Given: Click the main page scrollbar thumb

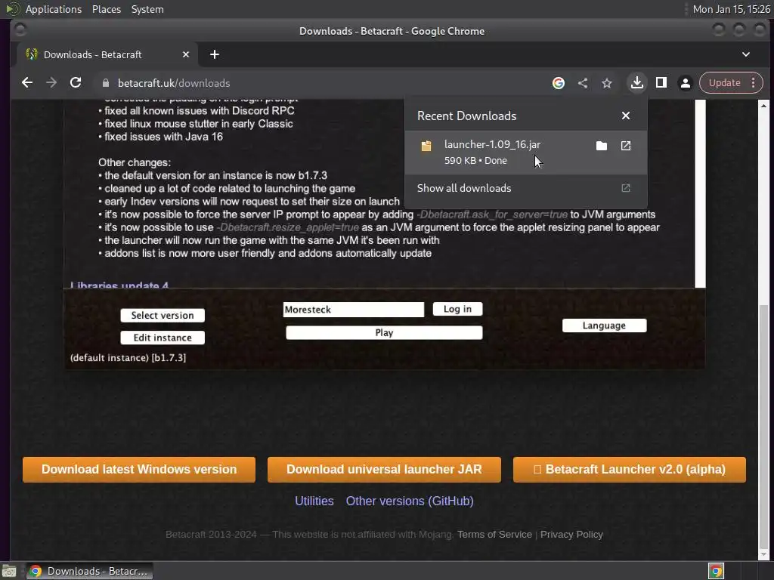Looking at the screenshot, I should point(763,427).
